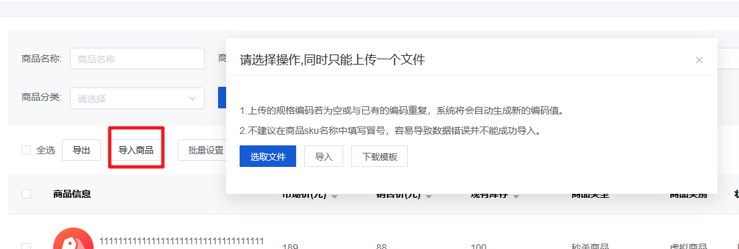Click the 下载模板 button
Screen dimensions: 739x249
point(380,157)
